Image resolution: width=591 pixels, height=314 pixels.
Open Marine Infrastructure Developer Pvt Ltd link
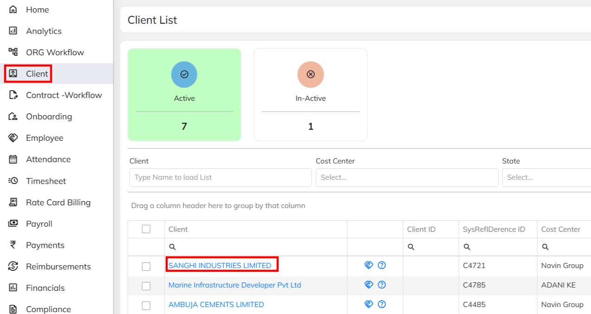click(234, 285)
